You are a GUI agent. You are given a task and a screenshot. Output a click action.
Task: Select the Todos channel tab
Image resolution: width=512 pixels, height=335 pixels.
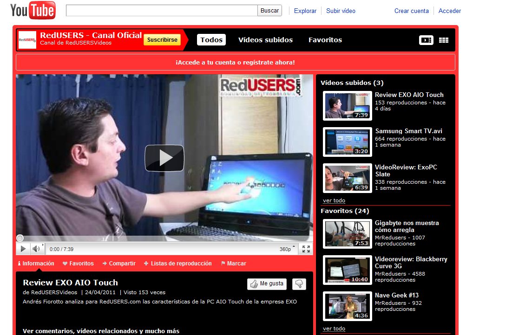(x=211, y=40)
